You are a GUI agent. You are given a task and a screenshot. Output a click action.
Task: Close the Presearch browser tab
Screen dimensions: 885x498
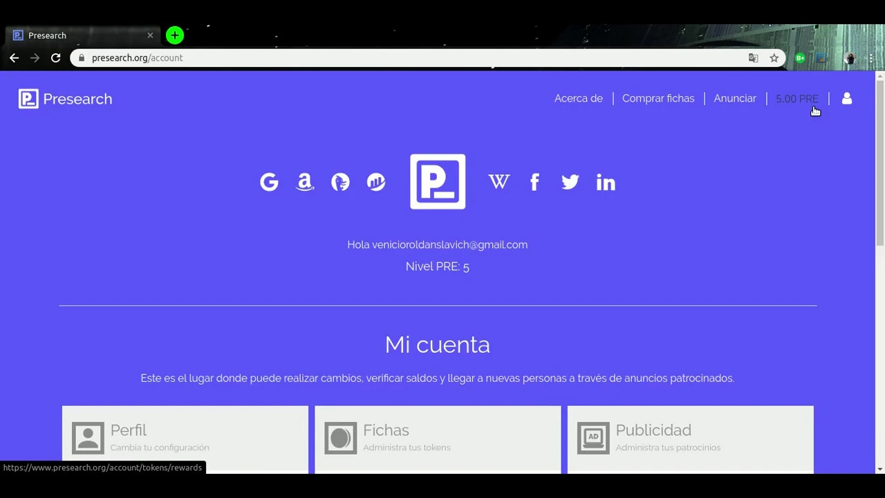tap(150, 35)
